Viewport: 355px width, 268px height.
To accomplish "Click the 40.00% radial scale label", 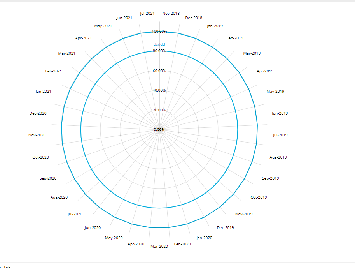I will (x=159, y=90).
